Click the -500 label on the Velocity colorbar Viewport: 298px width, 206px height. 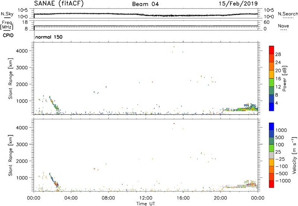coord(282,173)
